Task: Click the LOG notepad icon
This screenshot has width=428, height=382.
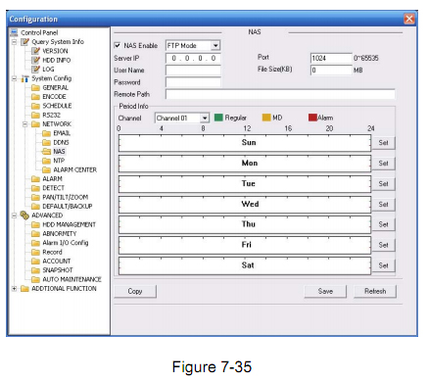Action: click(x=35, y=70)
